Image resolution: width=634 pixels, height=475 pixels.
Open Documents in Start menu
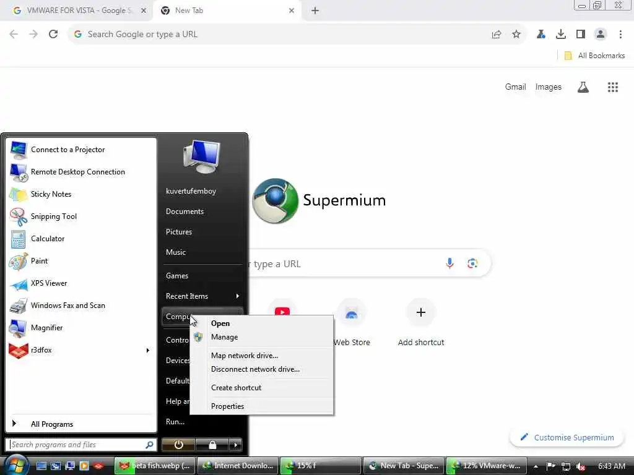202,212
